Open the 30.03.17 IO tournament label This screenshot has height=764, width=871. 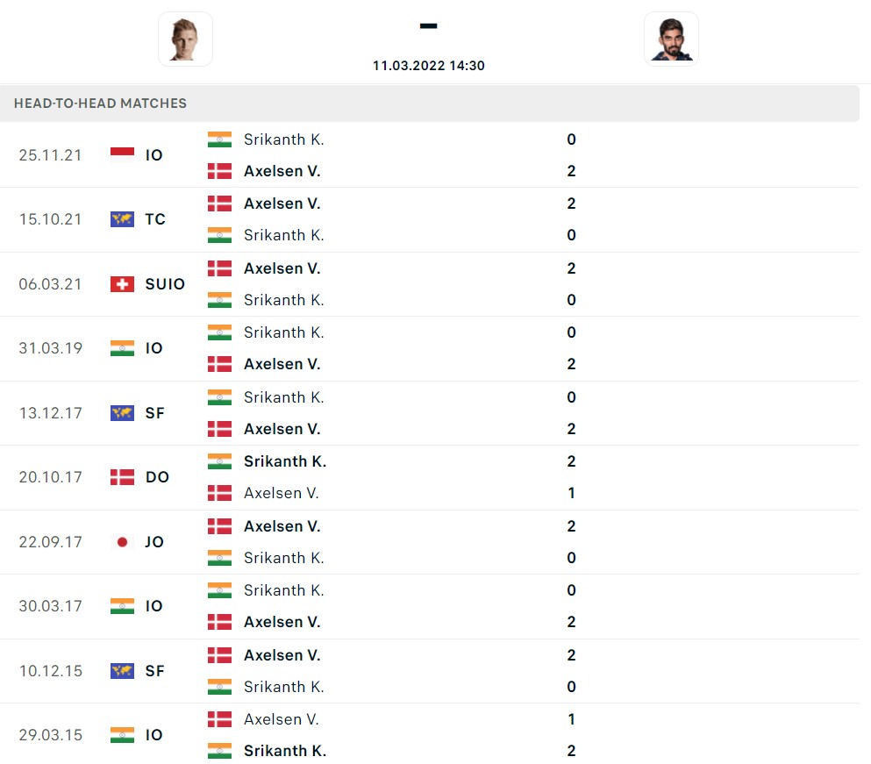point(154,606)
